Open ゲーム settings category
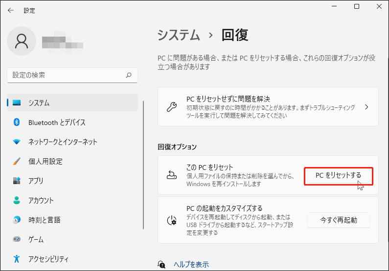Screen dimensions: 389x271 point(72,239)
